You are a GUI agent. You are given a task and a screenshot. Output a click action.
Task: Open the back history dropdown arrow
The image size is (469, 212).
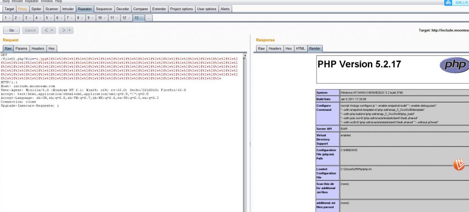pyautogui.click(x=53, y=30)
